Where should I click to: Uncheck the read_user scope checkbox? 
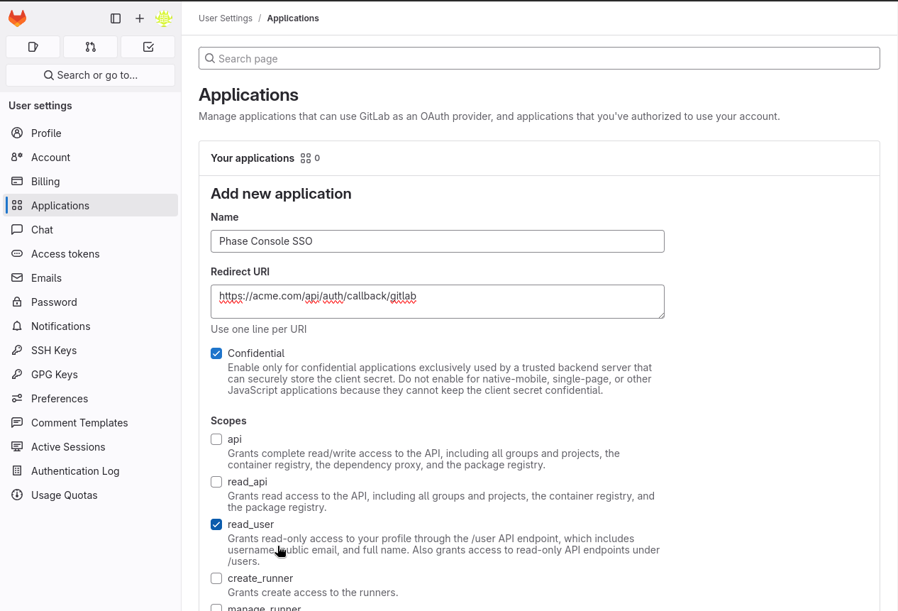pyautogui.click(x=216, y=524)
